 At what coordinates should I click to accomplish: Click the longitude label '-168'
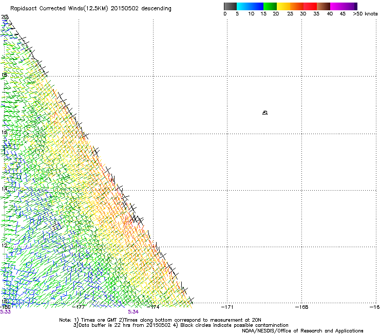(x=301, y=307)
